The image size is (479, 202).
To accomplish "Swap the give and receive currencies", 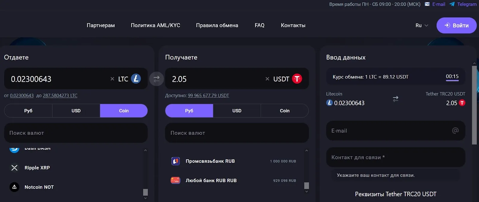I will [x=157, y=79].
